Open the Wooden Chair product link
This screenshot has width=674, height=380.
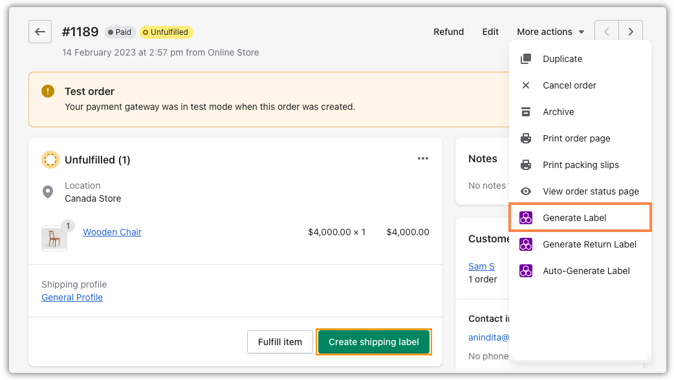click(112, 232)
